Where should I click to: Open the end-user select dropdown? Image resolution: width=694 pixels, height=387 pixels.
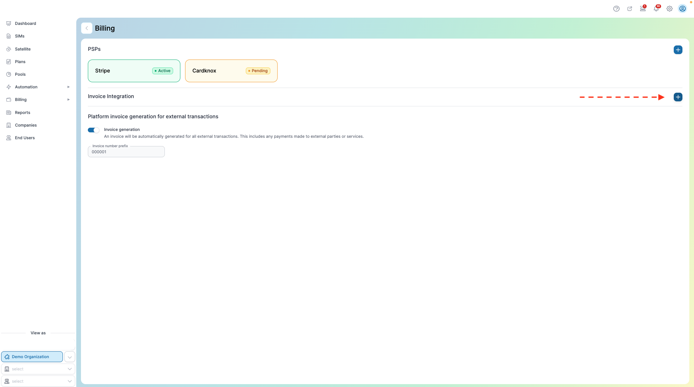pyautogui.click(x=38, y=381)
